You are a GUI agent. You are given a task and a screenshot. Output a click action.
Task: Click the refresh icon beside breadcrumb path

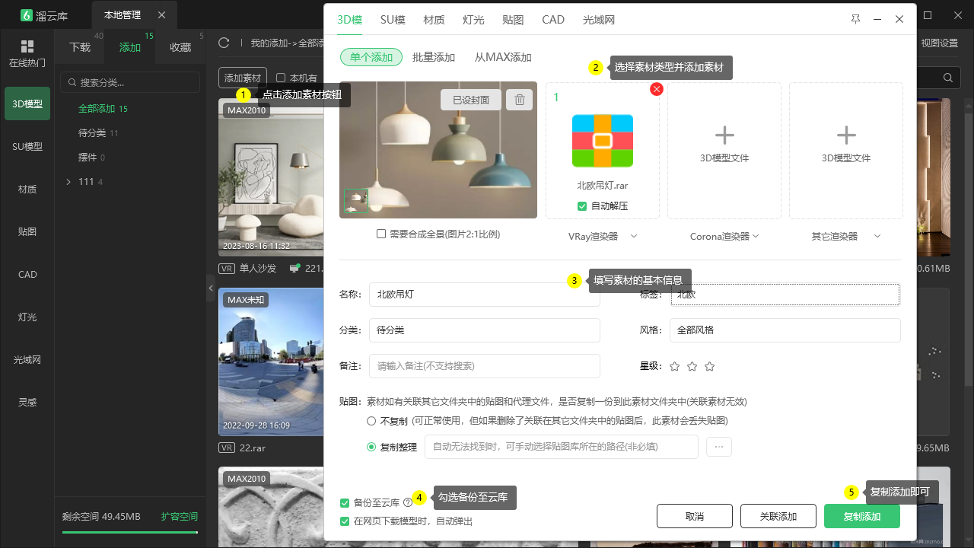tap(224, 43)
